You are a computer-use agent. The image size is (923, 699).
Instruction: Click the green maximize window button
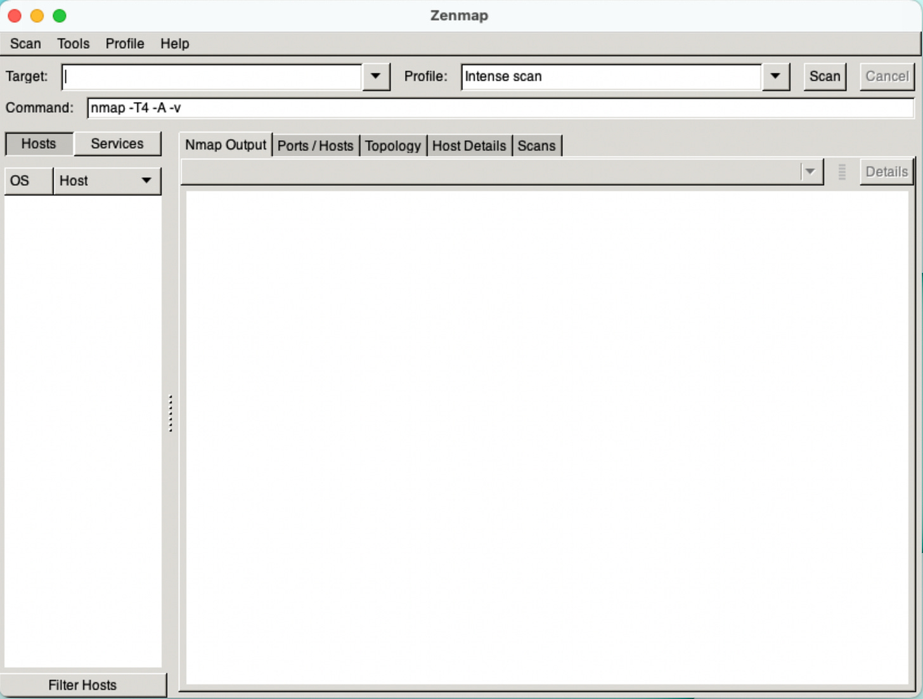(60, 16)
